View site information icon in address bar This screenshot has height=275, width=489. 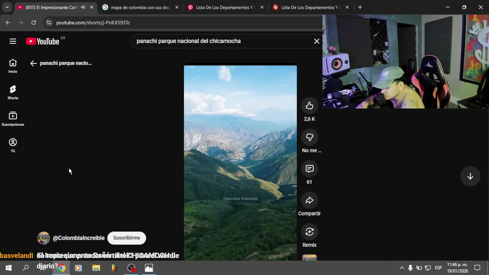click(x=49, y=23)
